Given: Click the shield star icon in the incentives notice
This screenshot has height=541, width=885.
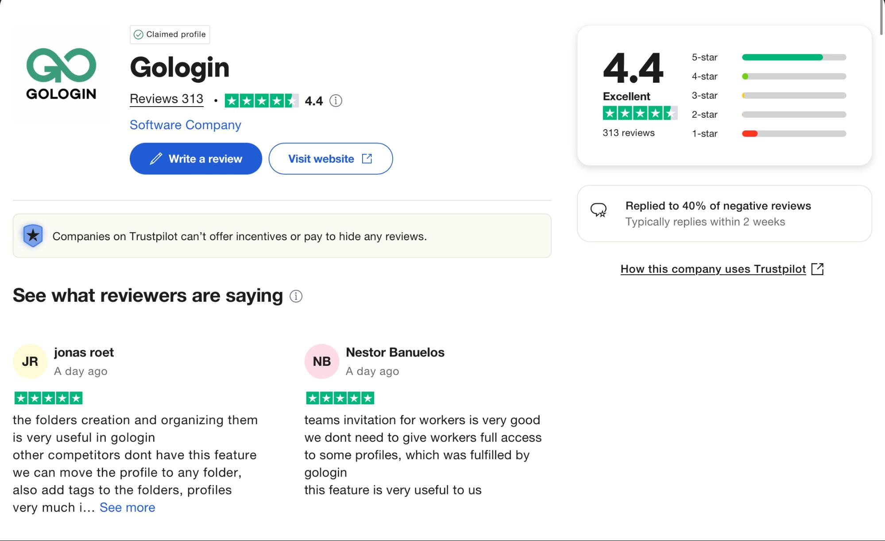Looking at the screenshot, I should tap(33, 235).
